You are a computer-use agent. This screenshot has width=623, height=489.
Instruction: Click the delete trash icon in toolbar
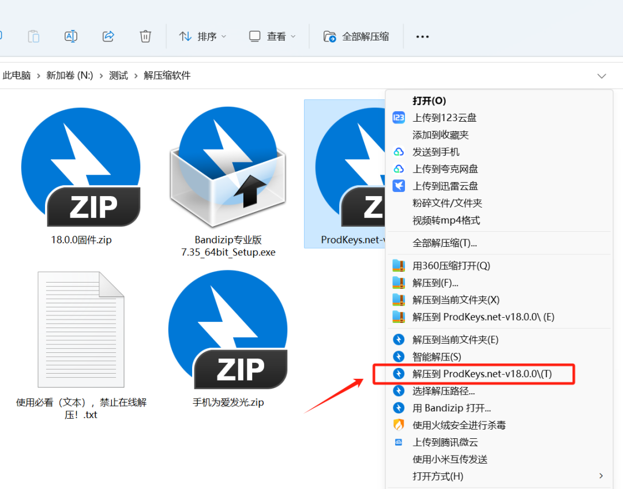tap(145, 36)
